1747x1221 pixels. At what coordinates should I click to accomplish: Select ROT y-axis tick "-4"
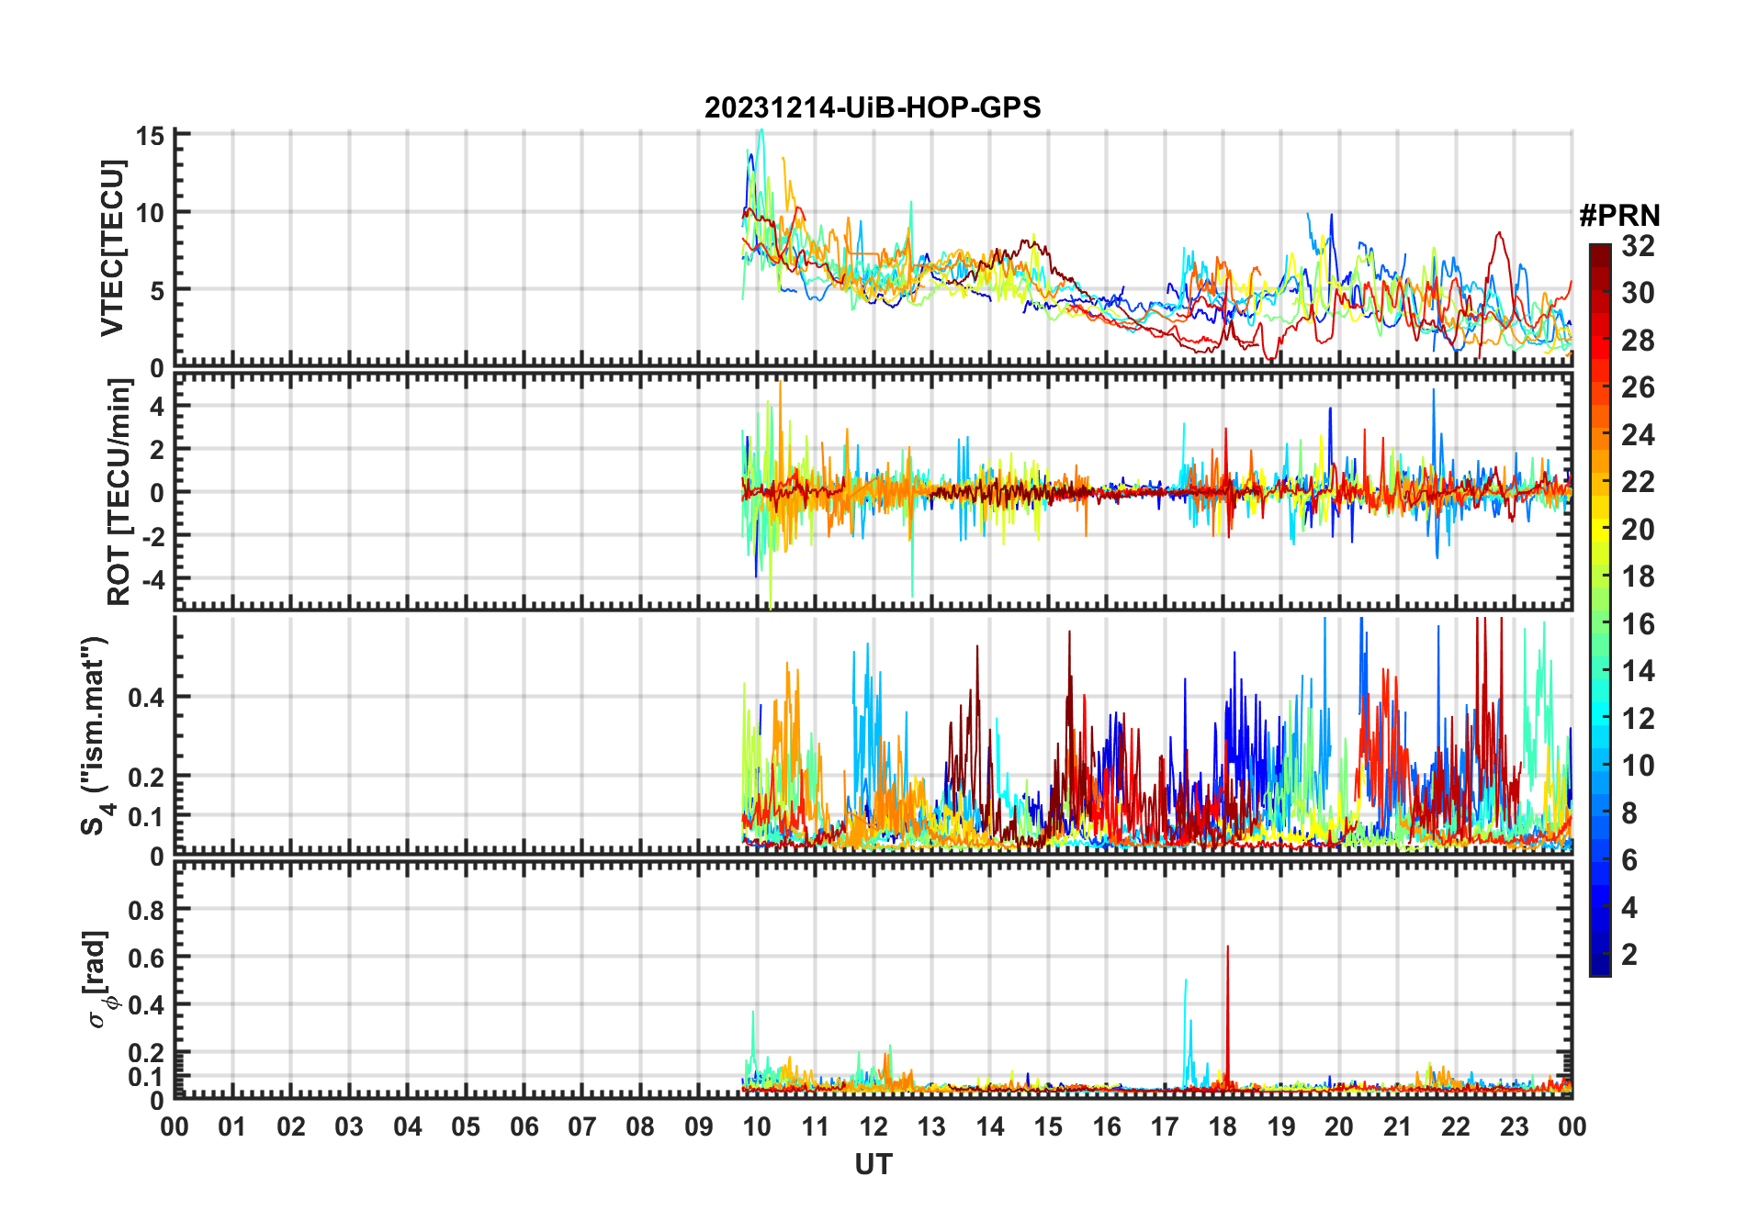point(152,580)
